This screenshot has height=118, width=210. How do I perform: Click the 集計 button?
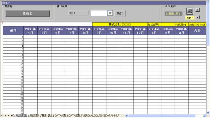tap(120, 13)
